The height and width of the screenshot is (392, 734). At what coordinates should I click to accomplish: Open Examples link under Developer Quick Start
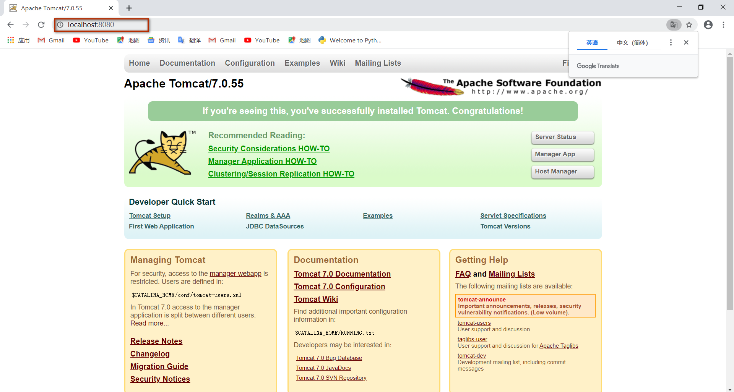pos(378,215)
